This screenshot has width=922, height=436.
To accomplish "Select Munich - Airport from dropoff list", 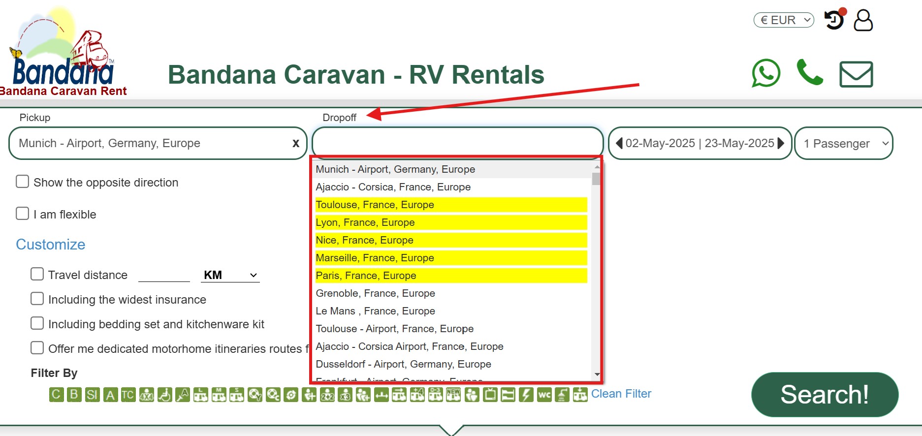I will click(451, 169).
